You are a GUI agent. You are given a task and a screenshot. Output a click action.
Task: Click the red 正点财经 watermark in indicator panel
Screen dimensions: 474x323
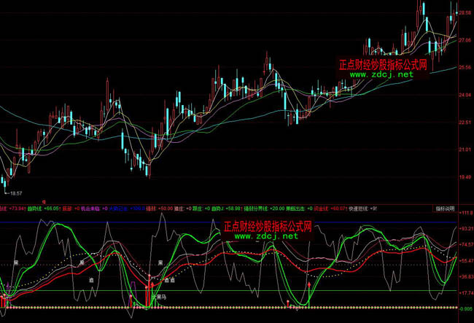[267, 226]
